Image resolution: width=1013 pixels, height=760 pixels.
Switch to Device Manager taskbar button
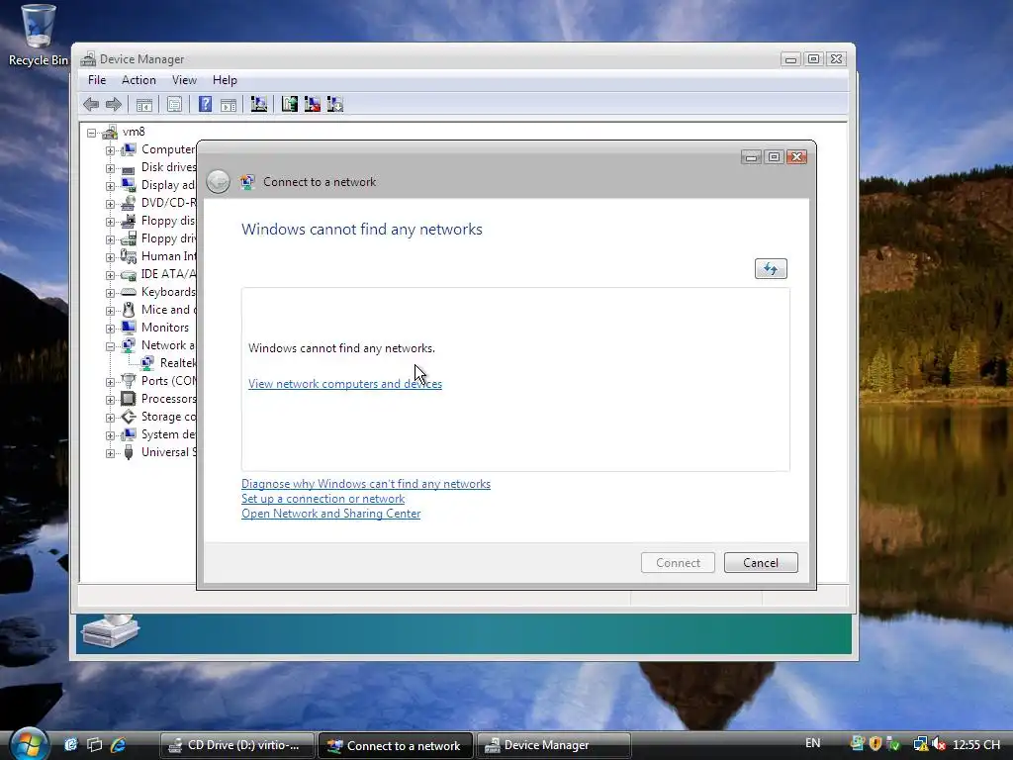553,745
